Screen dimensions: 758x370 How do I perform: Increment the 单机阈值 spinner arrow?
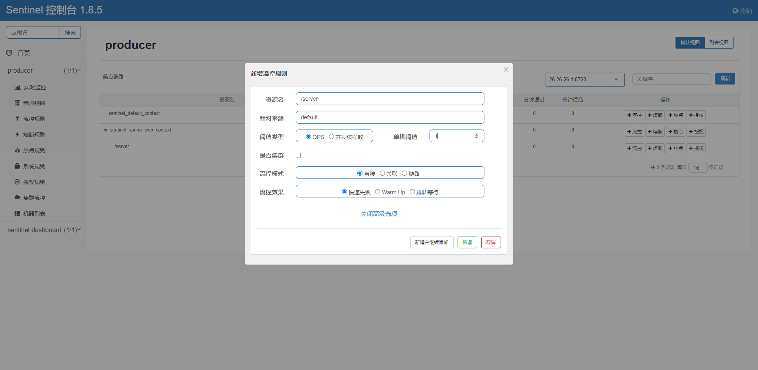476,134
